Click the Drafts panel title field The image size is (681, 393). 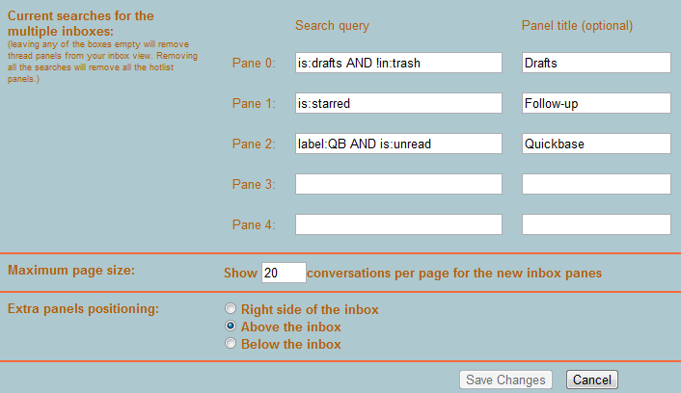[x=595, y=63]
